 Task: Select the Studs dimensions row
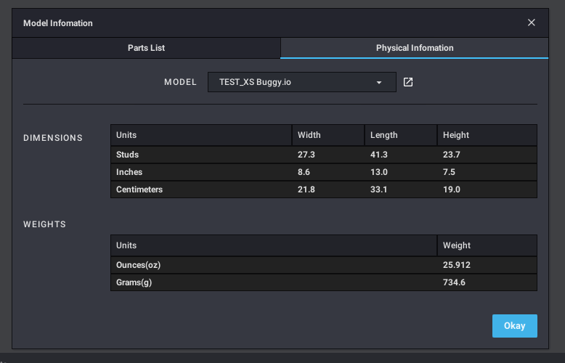click(x=324, y=155)
